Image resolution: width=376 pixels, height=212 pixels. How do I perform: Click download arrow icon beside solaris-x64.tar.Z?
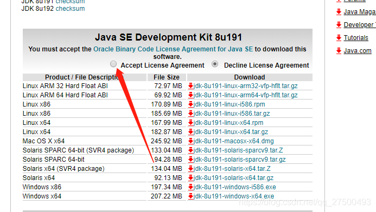tap(191, 169)
